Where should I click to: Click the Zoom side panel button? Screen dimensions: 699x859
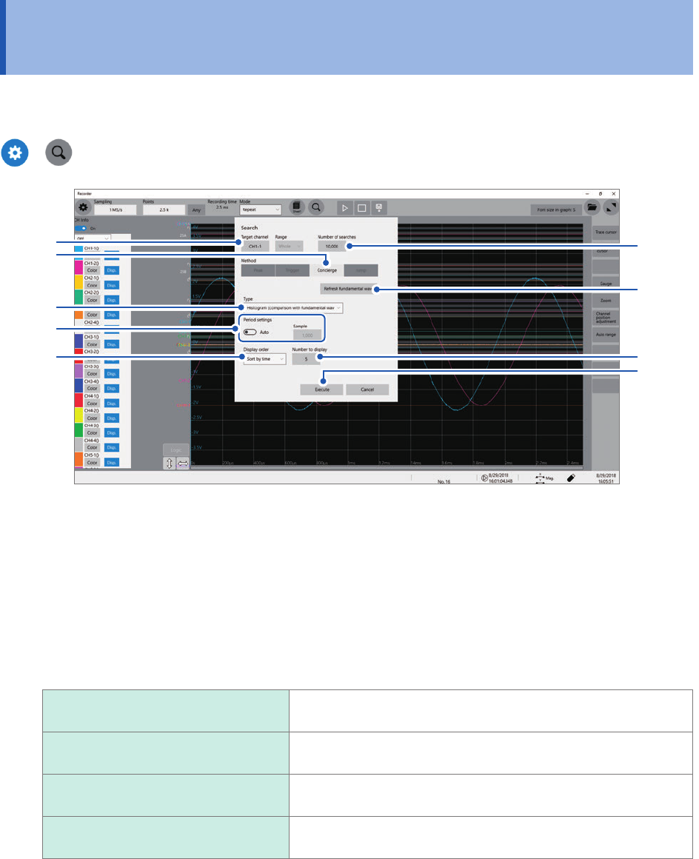click(606, 300)
